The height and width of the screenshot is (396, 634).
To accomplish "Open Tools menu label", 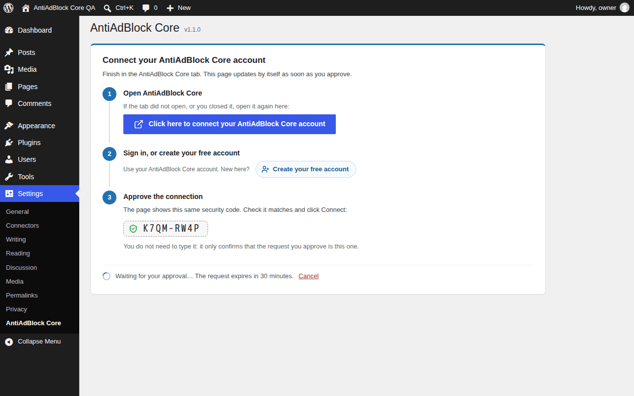I will click(x=26, y=177).
